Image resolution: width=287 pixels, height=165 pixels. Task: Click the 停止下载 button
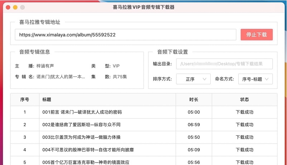(257, 35)
